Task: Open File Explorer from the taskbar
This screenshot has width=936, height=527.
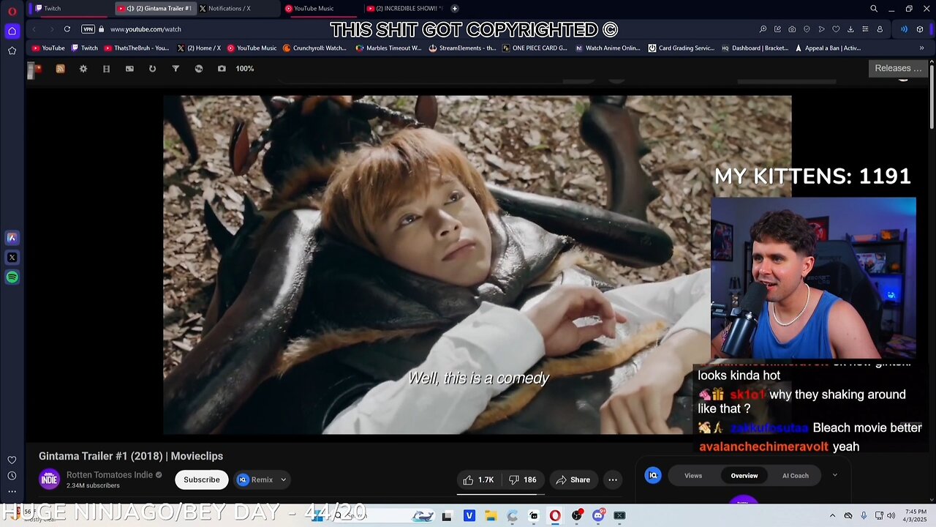Action: click(x=491, y=515)
